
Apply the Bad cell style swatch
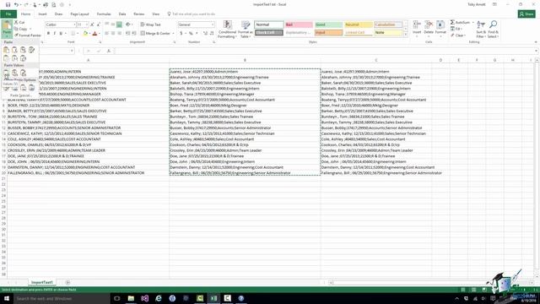[x=299, y=24]
